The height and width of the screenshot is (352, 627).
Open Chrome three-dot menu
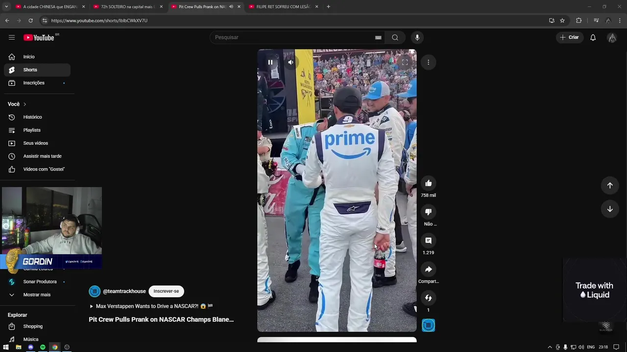click(620, 21)
